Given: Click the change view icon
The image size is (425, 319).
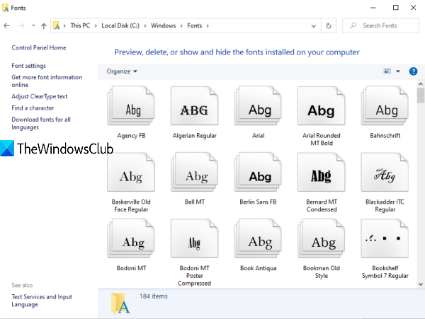Looking at the screenshot, I should coord(387,71).
